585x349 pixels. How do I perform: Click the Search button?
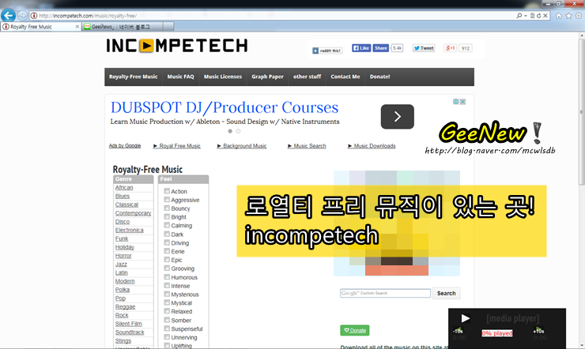click(446, 293)
